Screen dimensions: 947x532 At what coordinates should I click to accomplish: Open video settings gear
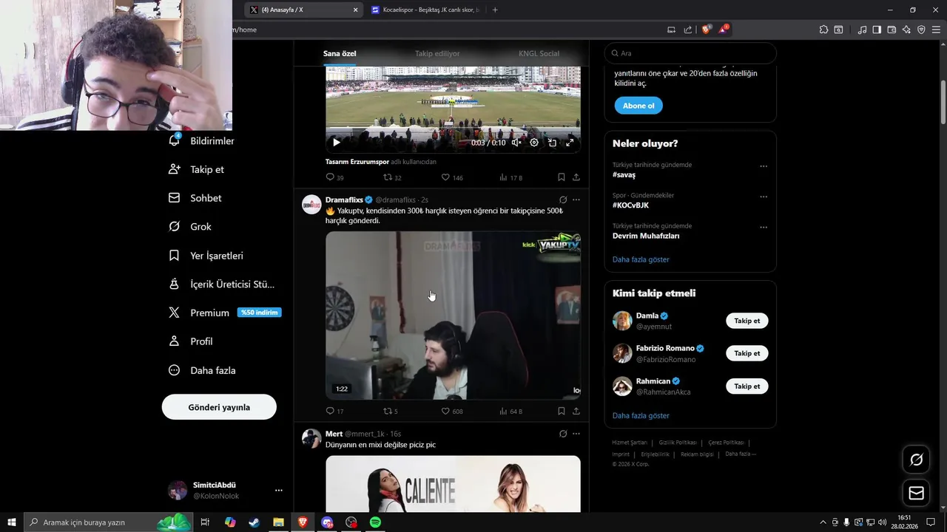point(534,143)
